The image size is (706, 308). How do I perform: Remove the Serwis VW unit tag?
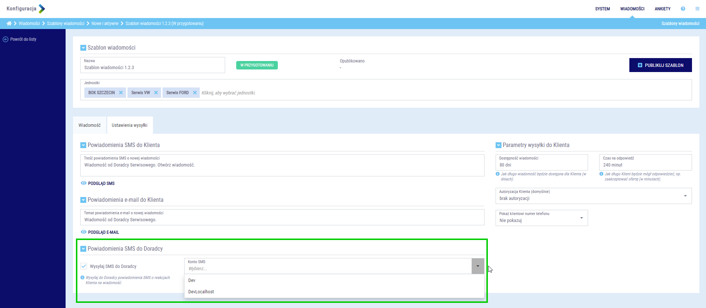pos(156,93)
